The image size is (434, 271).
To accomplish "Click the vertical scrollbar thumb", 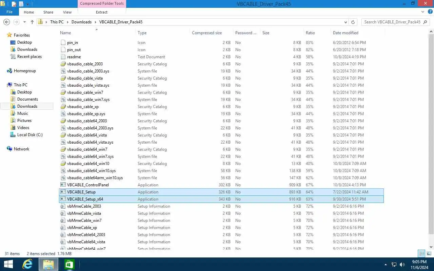I will tap(431, 134).
